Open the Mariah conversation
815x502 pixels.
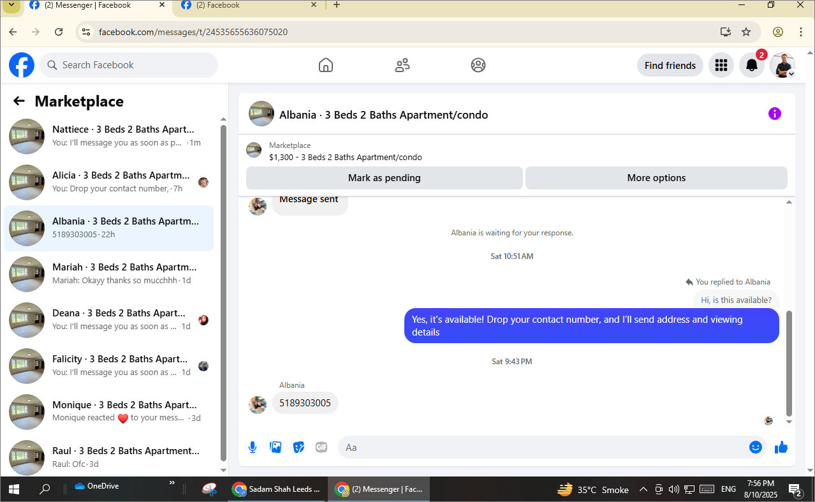tap(109, 274)
